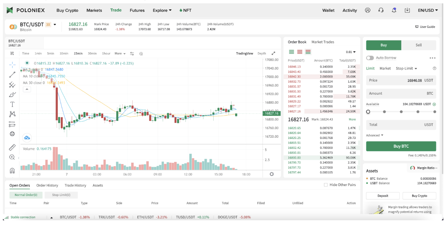447x225 pixels.
Task: Select the brush drawing tool
Action: 12,95
